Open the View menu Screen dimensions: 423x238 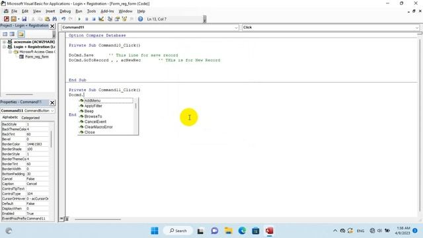(37, 11)
